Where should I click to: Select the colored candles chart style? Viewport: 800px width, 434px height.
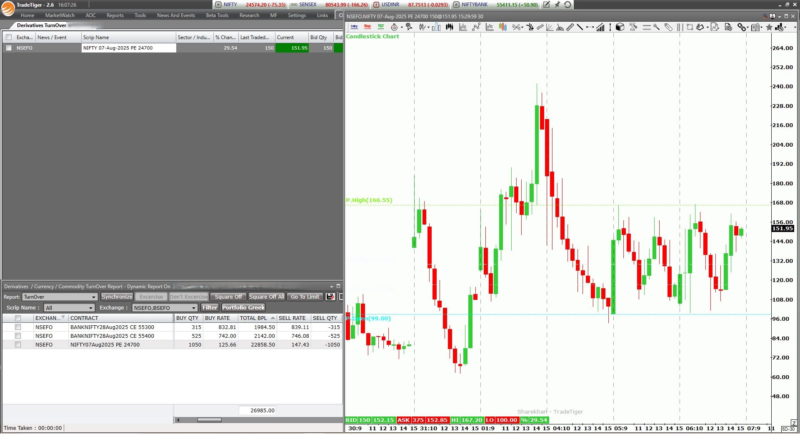pyautogui.click(x=503, y=27)
